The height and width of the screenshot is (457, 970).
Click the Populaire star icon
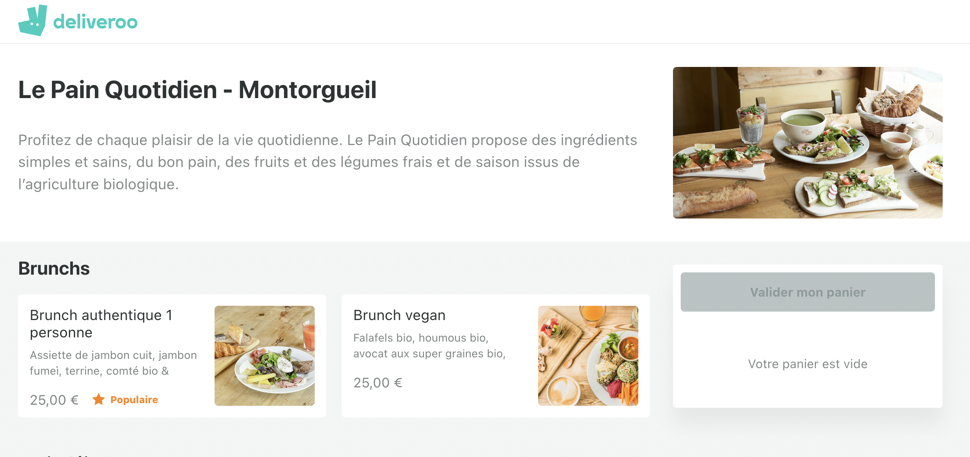(x=99, y=399)
